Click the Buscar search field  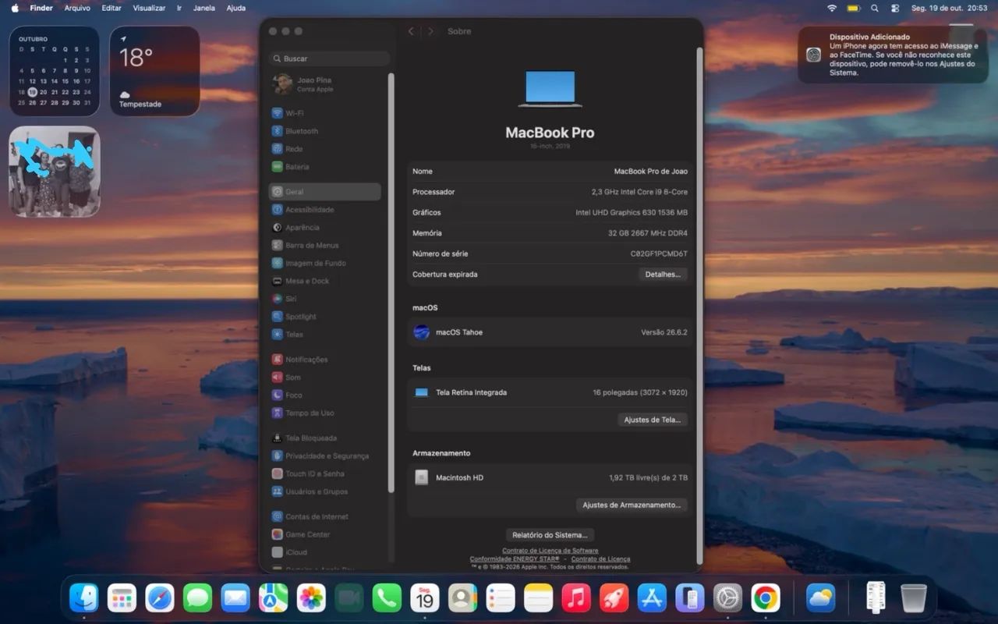329,58
